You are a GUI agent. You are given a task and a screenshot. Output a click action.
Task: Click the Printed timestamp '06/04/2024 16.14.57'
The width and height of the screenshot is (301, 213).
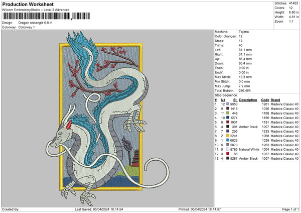coord(206,209)
